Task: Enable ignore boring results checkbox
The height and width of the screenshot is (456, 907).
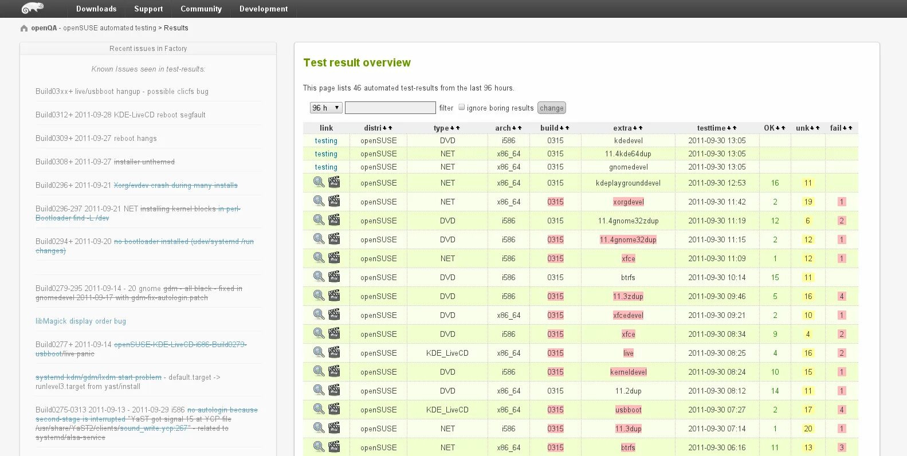Action: point(461,107)
